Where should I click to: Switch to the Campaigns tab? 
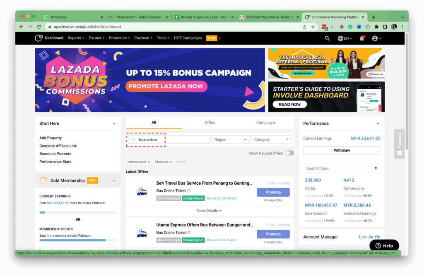(x=266, y=122)
